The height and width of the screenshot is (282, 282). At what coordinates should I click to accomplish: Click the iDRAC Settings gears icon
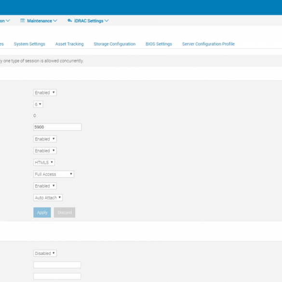point(70,21)
